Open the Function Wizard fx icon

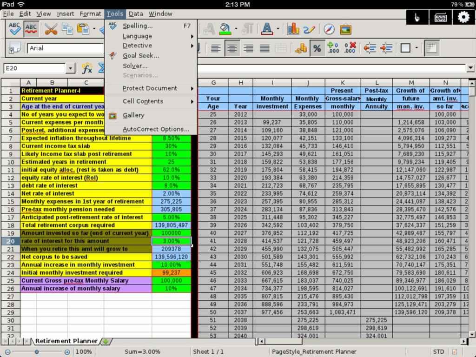click(x=86, y=68)
